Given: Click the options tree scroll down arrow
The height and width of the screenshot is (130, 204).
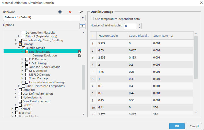Looking at the screenshot, I should (83, 114).
